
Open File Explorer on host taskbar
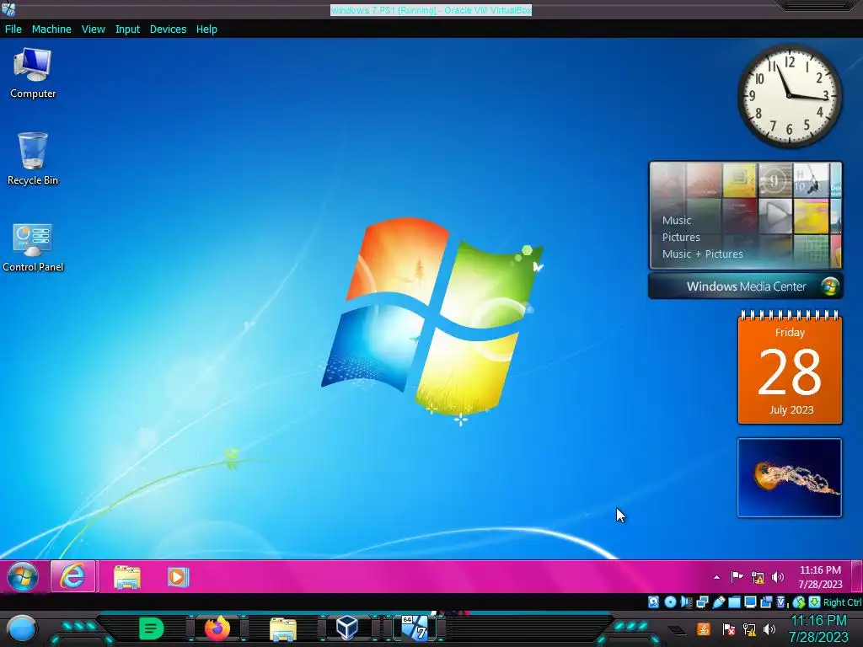283,629
